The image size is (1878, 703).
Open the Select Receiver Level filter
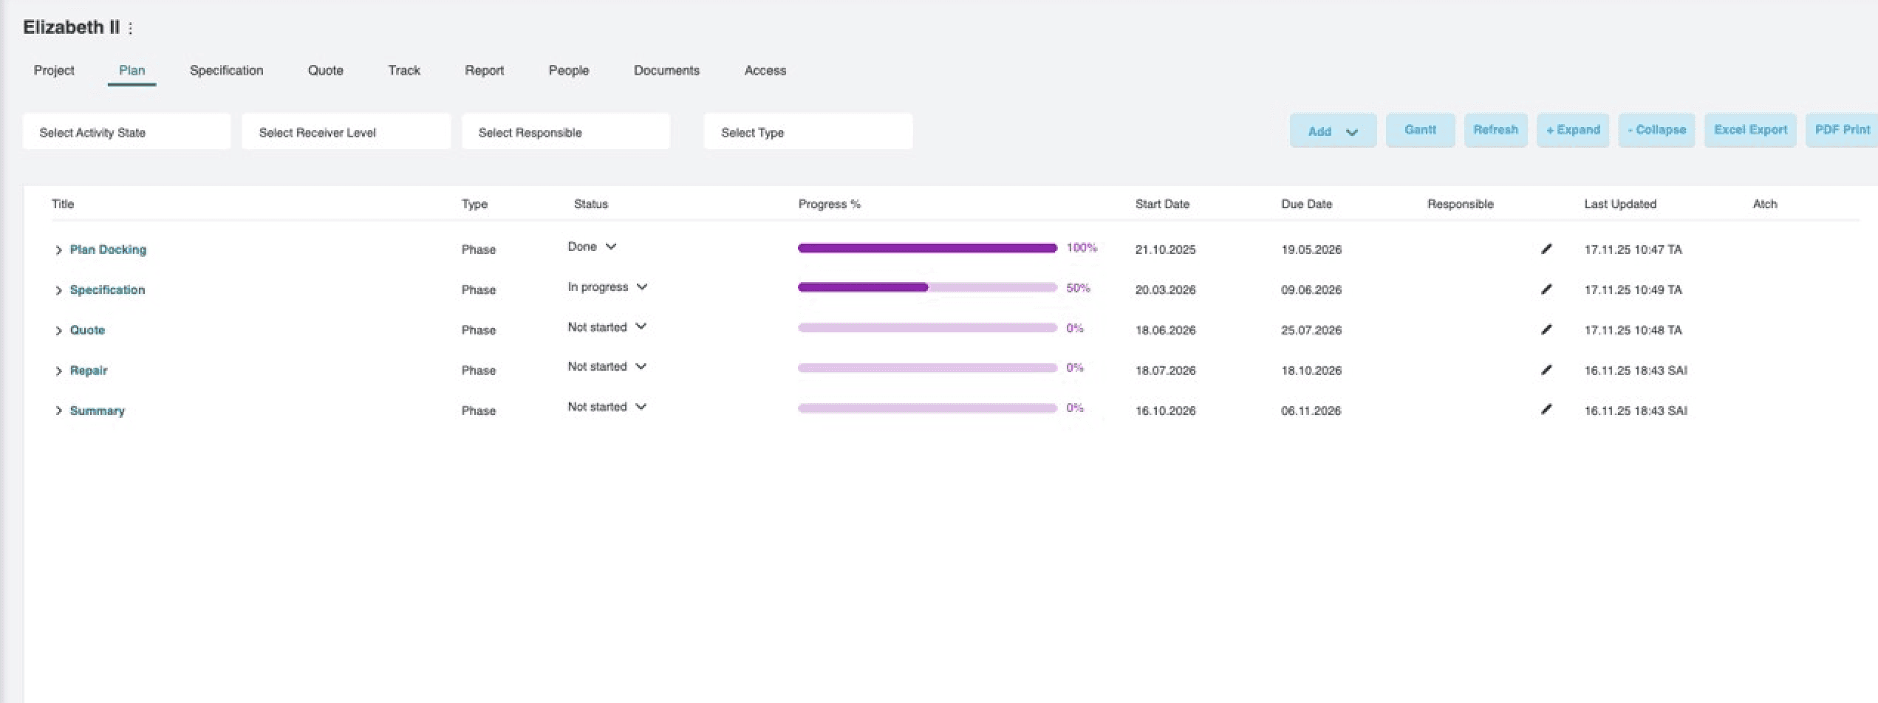pos(346,131)
